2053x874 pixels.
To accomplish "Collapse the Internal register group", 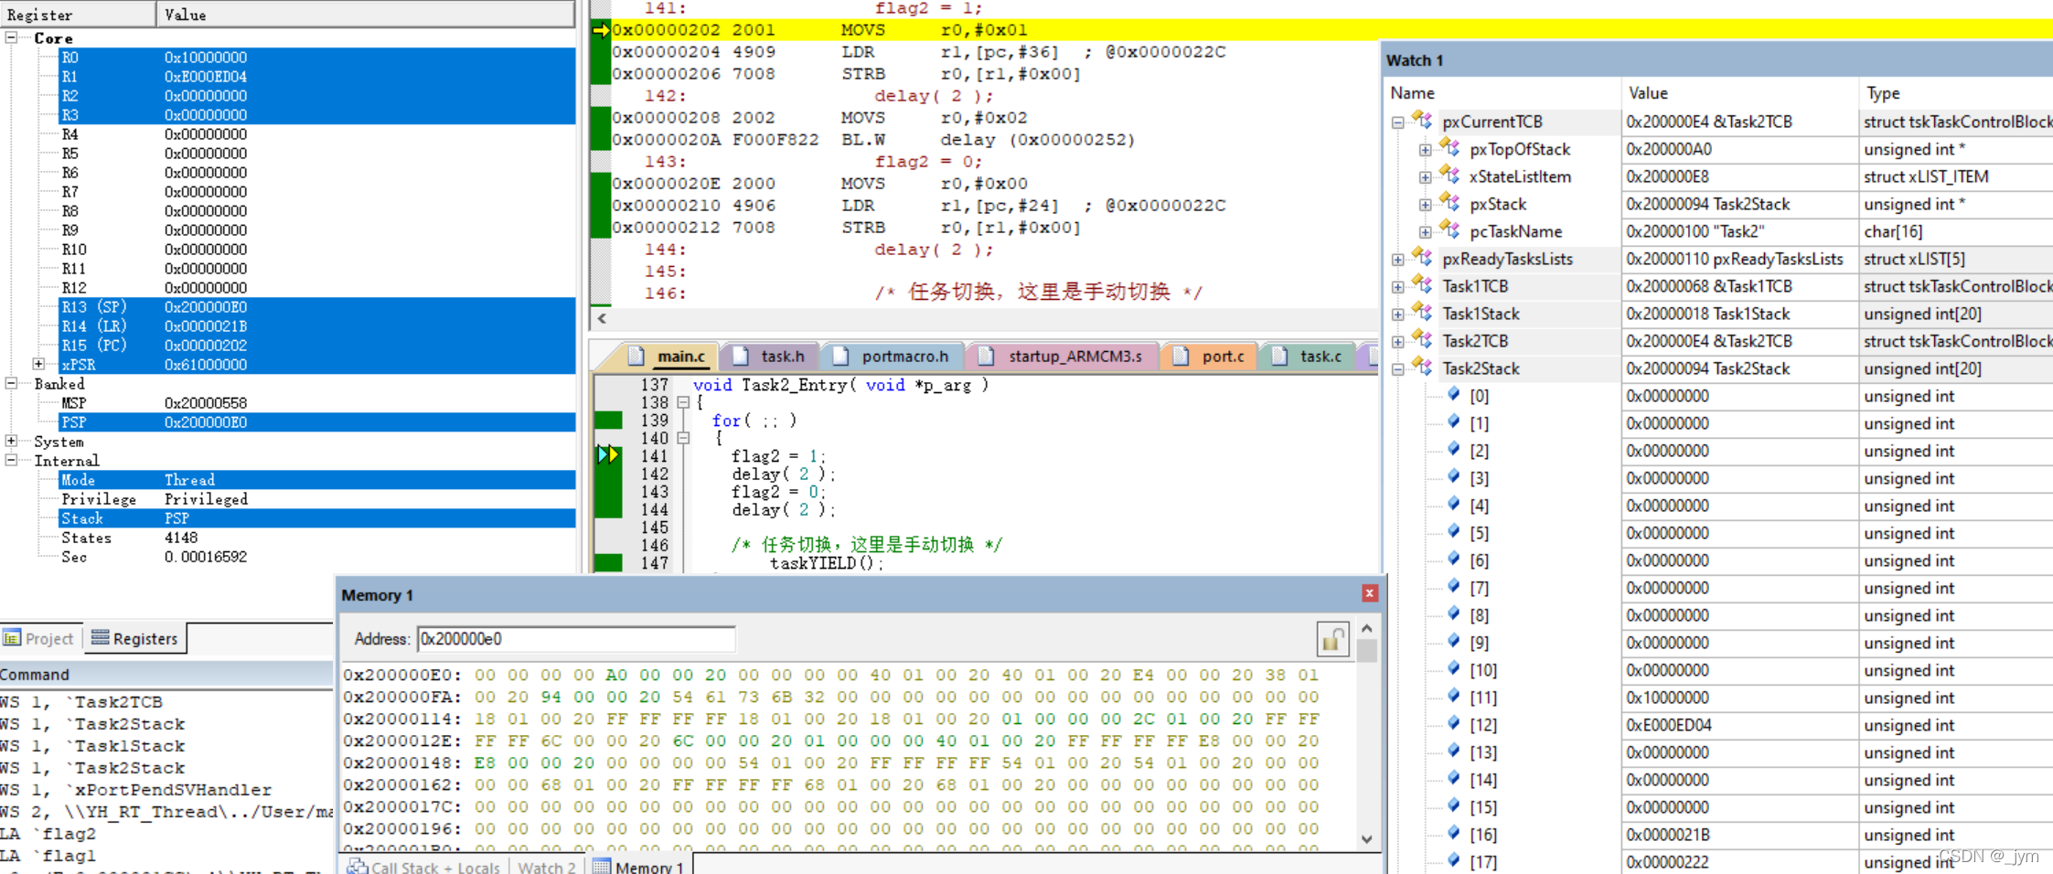I will coord(12,460).
